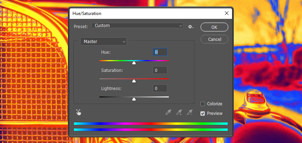Click the Cancel button
Image resolution: width=302 pixels, height=143 pixels.
tap(214, 39)
